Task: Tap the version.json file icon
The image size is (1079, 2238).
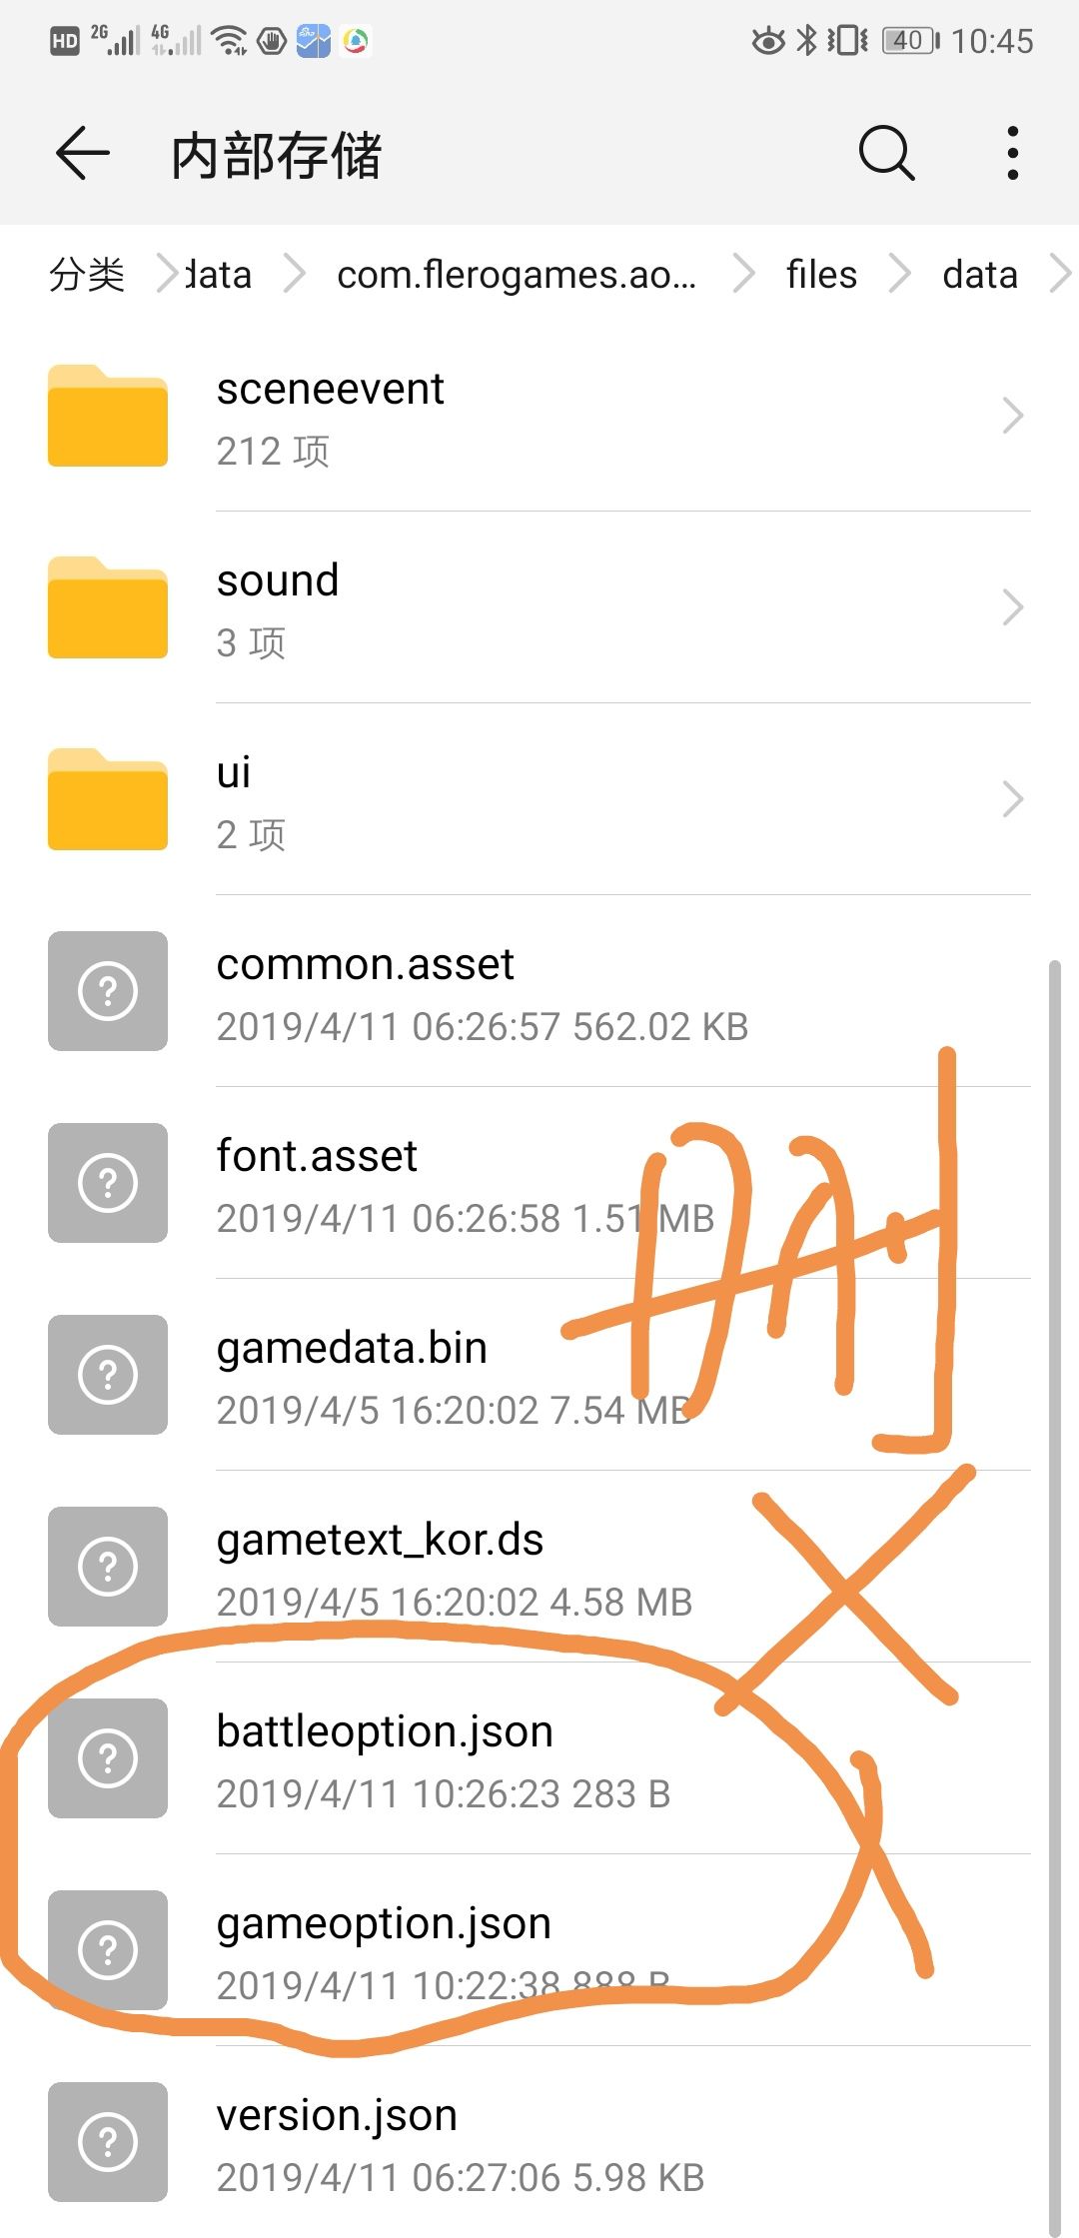Action: pyautogui.click(x=108, y=2142)
